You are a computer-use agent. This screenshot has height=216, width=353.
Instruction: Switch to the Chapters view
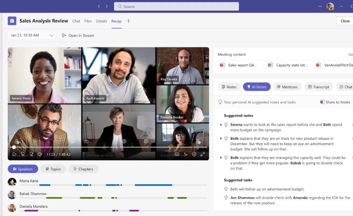pos(83,169)
